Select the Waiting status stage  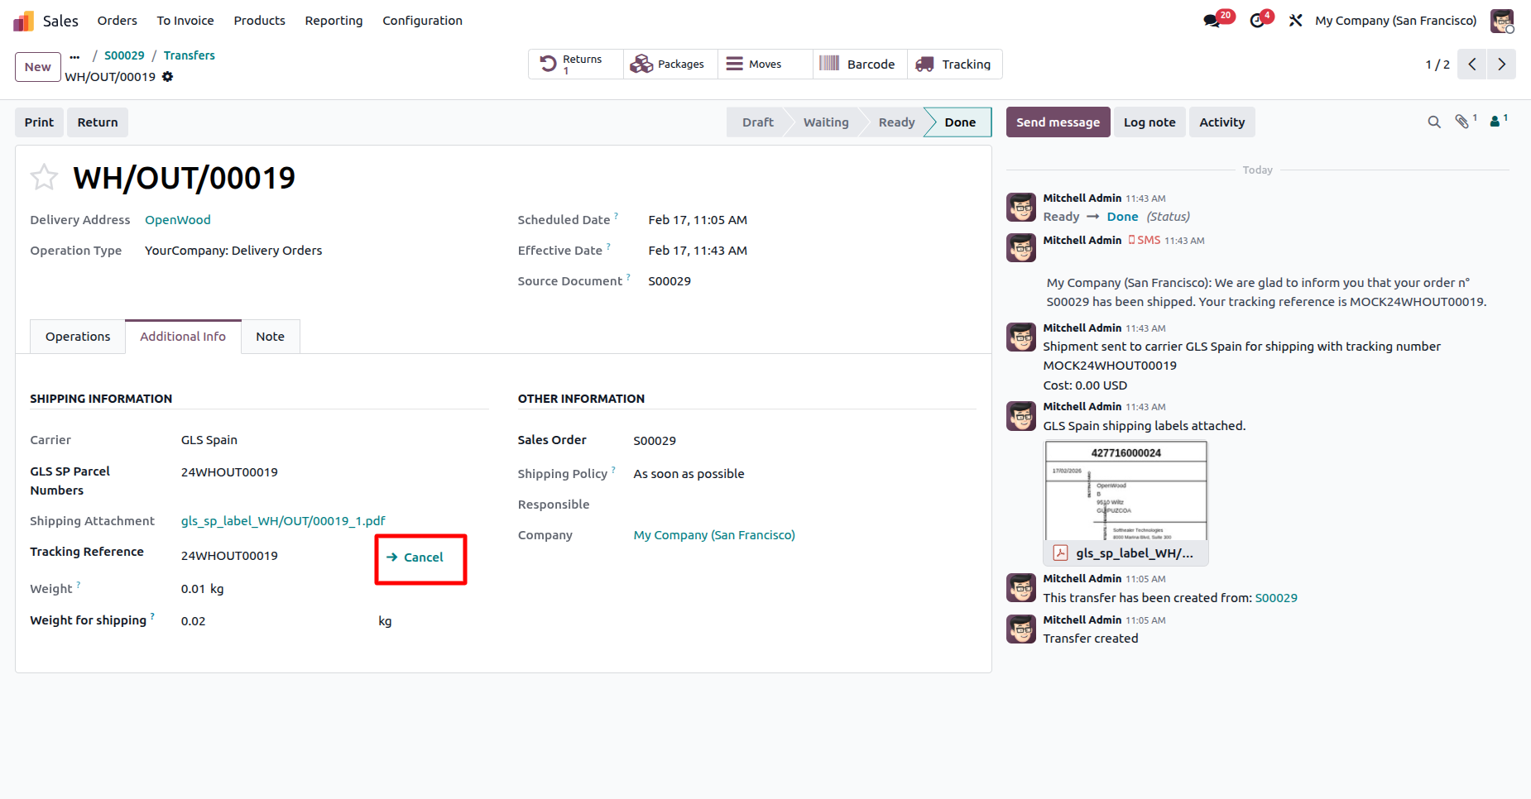(826, 122)
